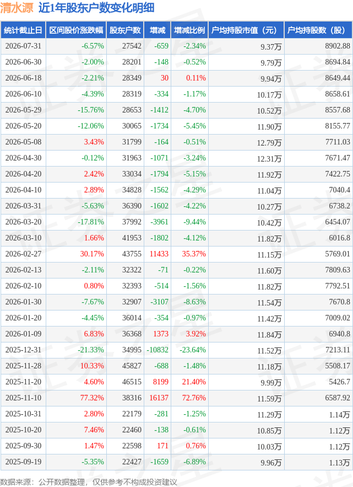Select the 2025-12-31 date row
The width and height of the screenshot is (353, 487).
[176, 350]
